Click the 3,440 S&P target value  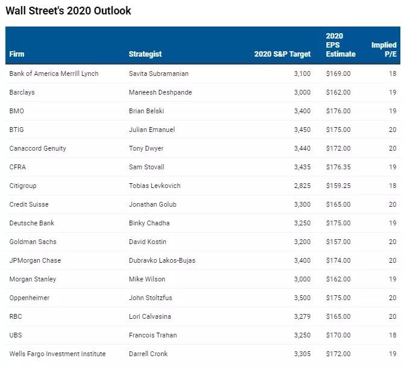pyautogui.click(x=302, y=148)
